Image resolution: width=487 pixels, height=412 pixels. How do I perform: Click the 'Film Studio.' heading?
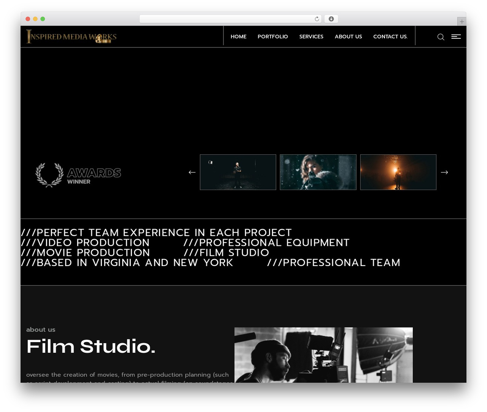[91, 346]
